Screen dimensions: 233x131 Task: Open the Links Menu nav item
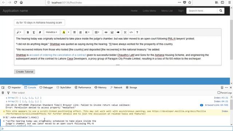(x=149, y=11)
